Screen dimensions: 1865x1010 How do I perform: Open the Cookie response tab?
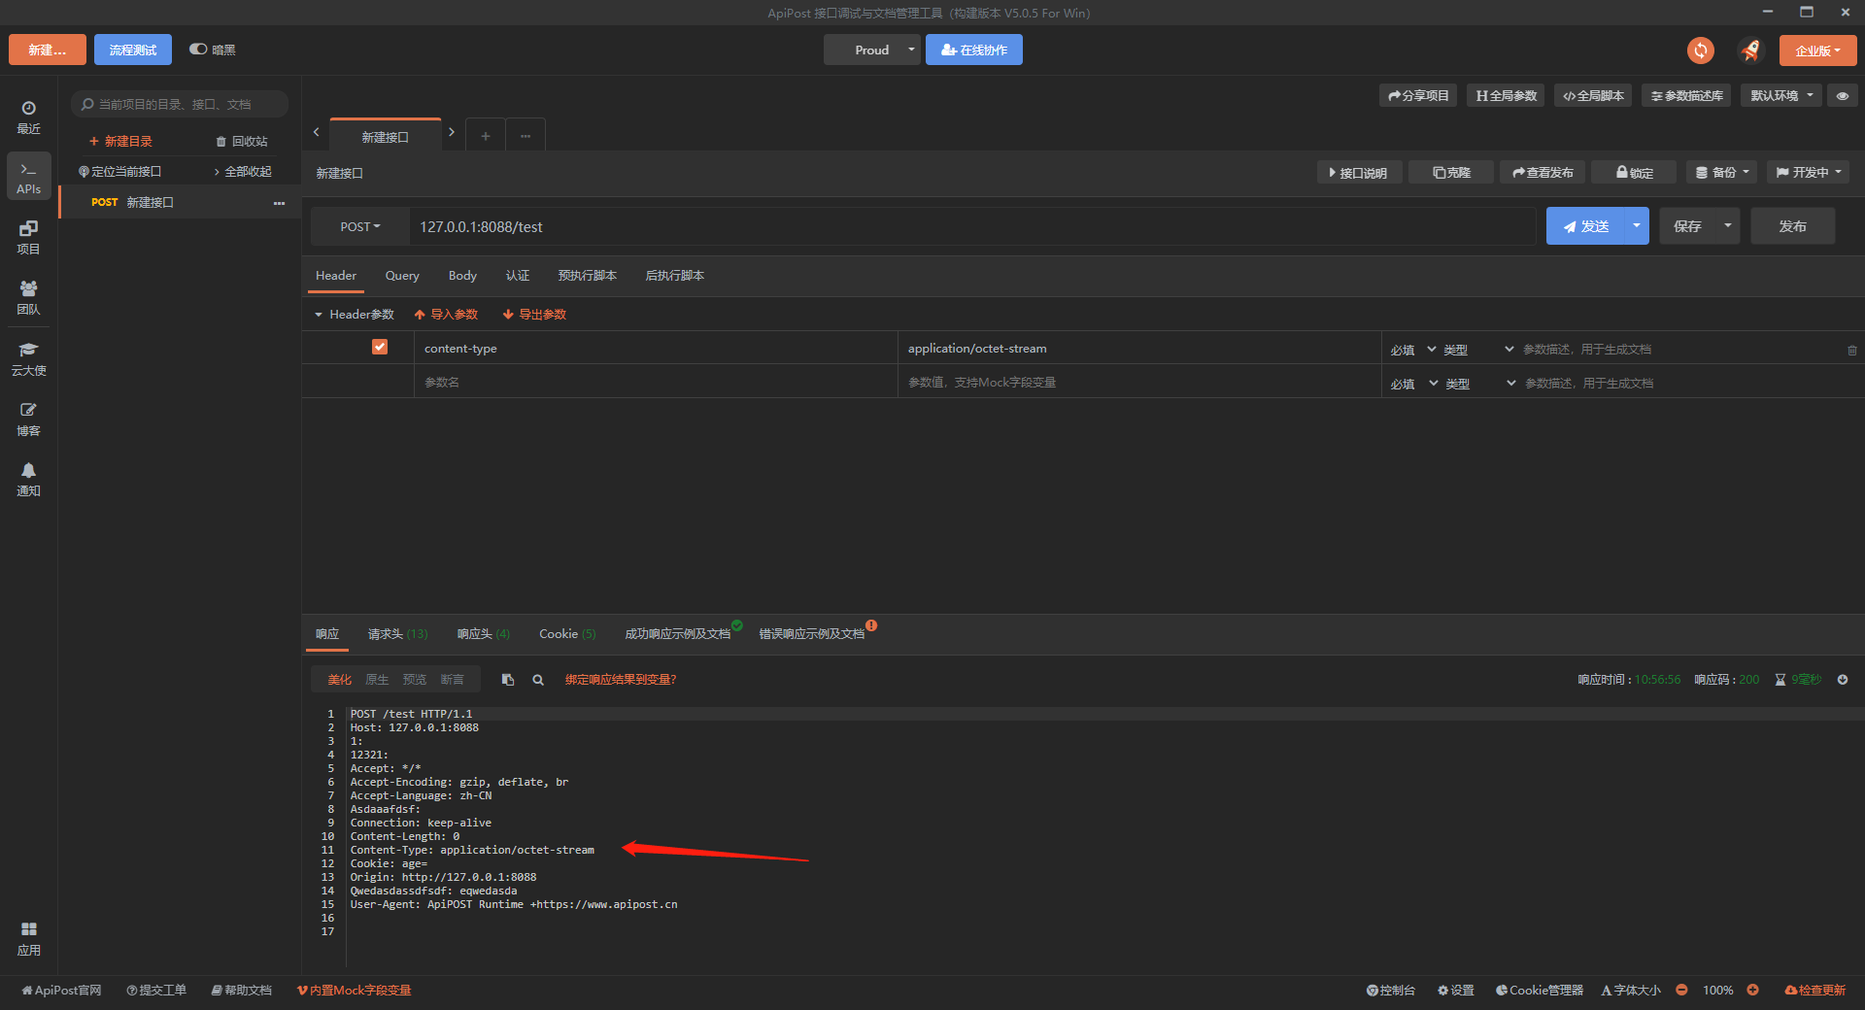tap(567, 634)
